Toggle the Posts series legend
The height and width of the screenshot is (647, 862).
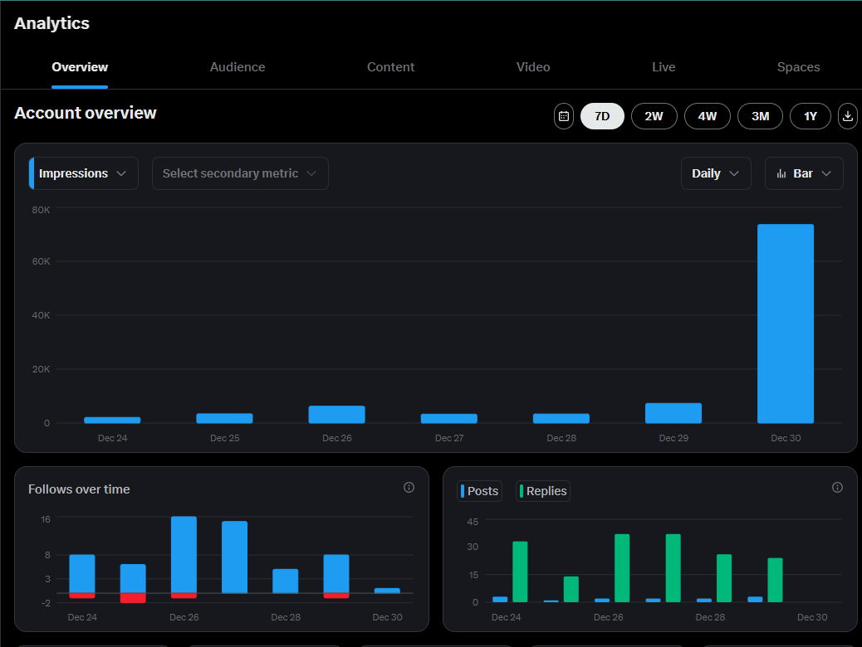(x=479, y=491)
